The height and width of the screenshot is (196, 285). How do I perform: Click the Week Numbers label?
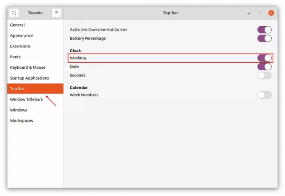84,95
